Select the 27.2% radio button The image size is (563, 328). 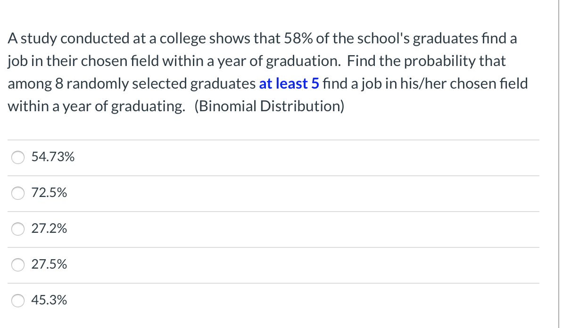tap(17, 229)
